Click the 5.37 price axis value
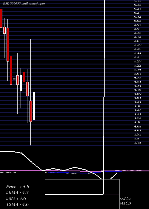This screenshot has height=209, width=149. (138, 57)
